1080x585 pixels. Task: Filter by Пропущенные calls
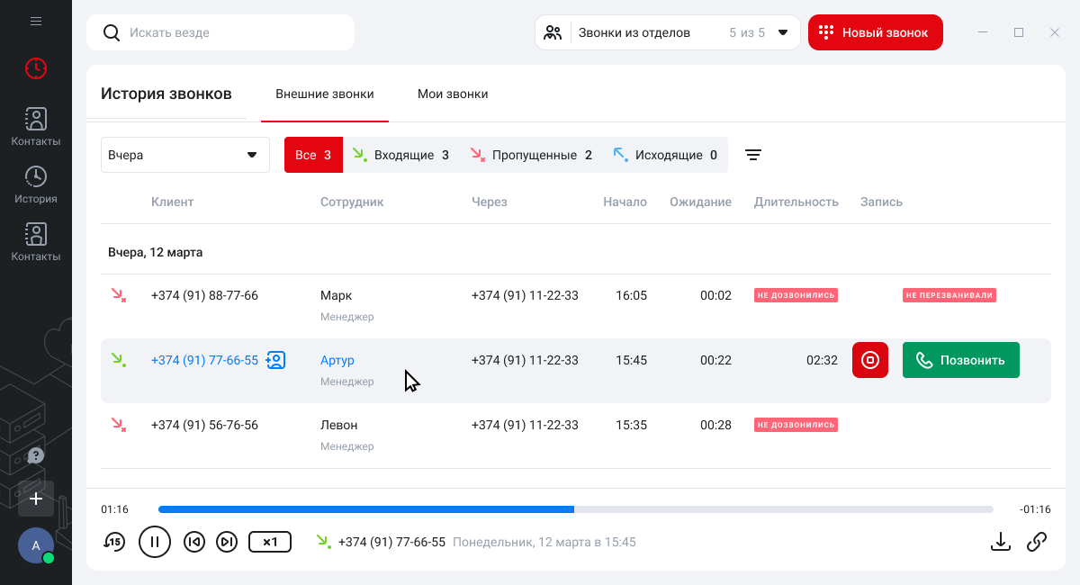click(x=531, y=155)
